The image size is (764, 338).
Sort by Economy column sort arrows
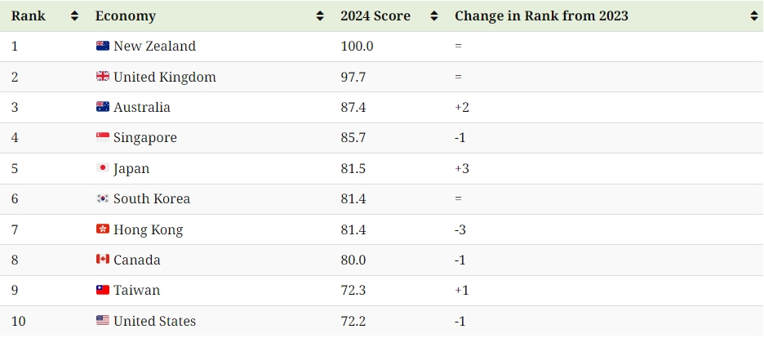pos(320,16)
